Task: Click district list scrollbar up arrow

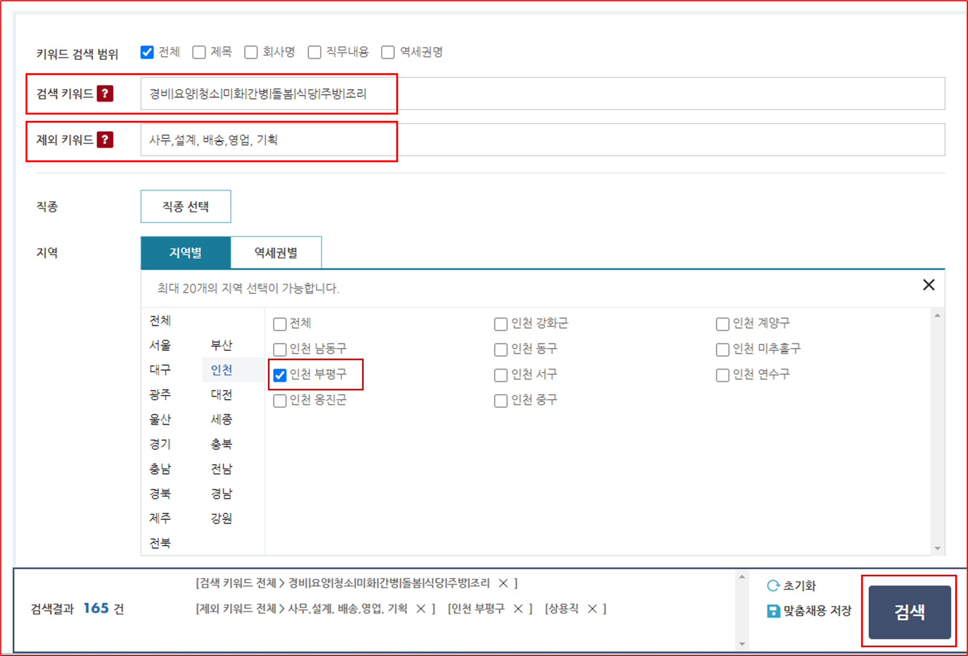Action: (937, 316)
